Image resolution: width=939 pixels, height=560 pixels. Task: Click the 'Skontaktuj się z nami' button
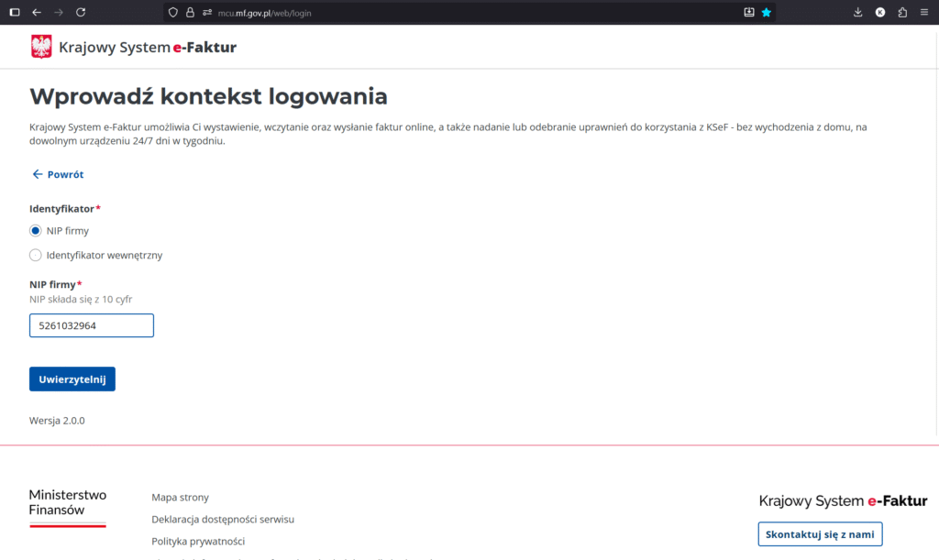(x=820, y=534)
